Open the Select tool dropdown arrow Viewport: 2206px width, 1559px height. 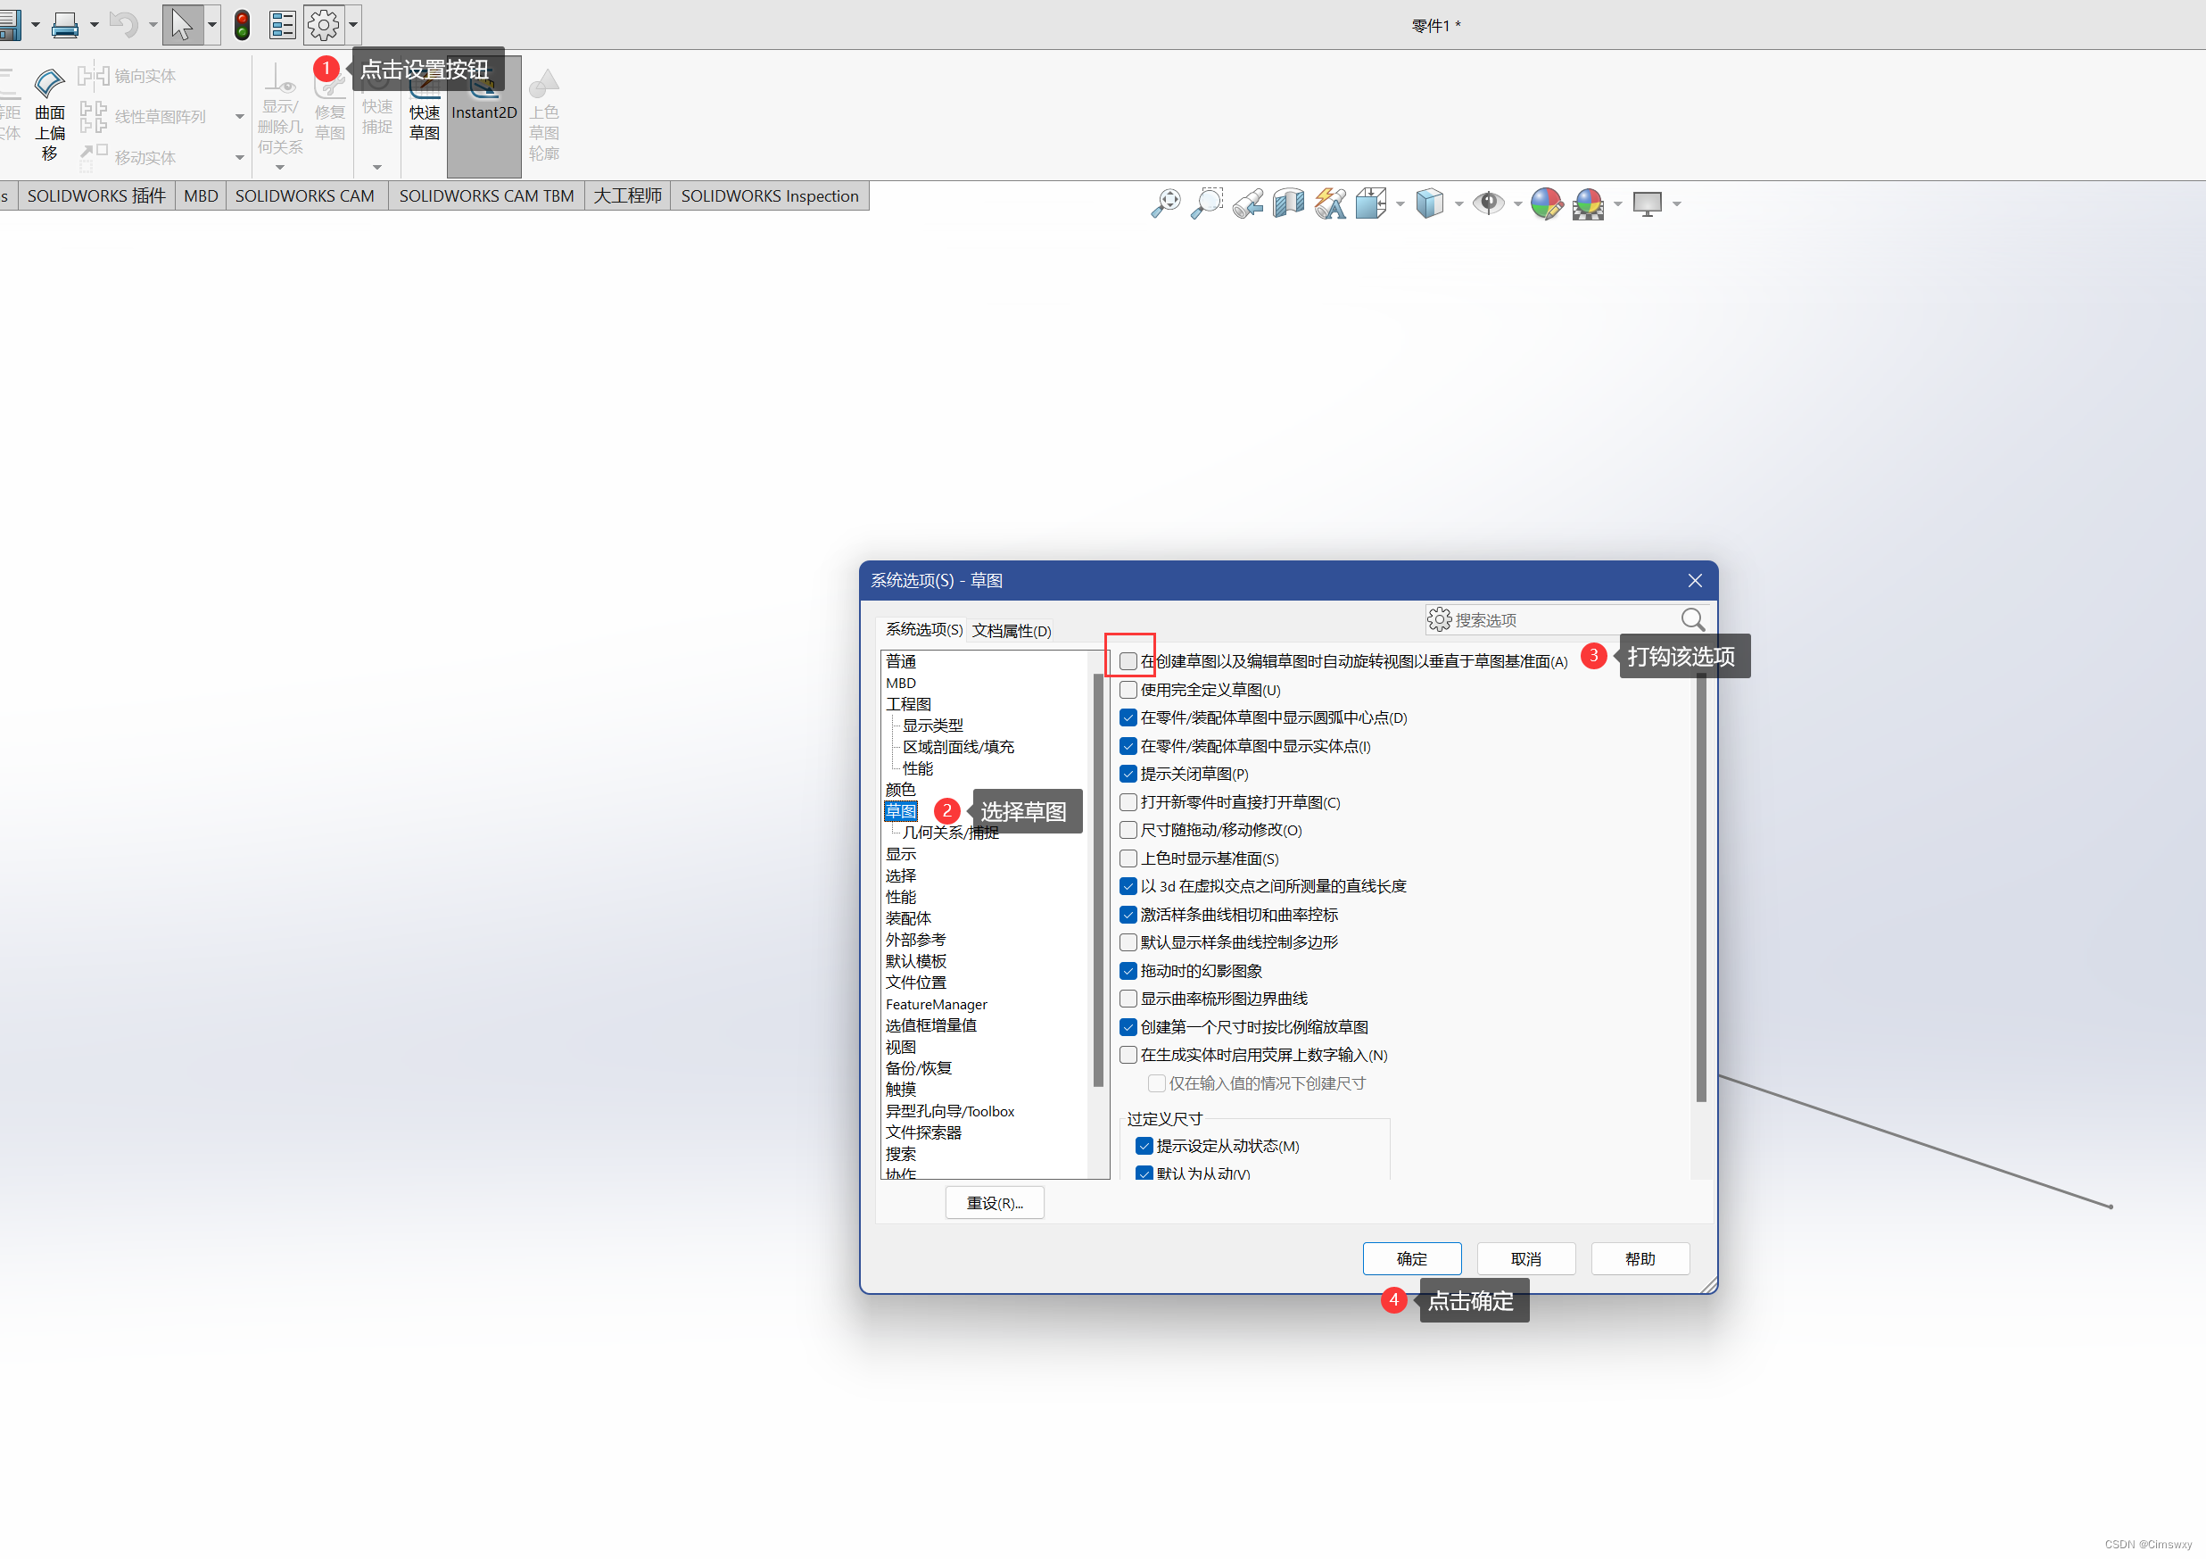(x=212, y=25)
